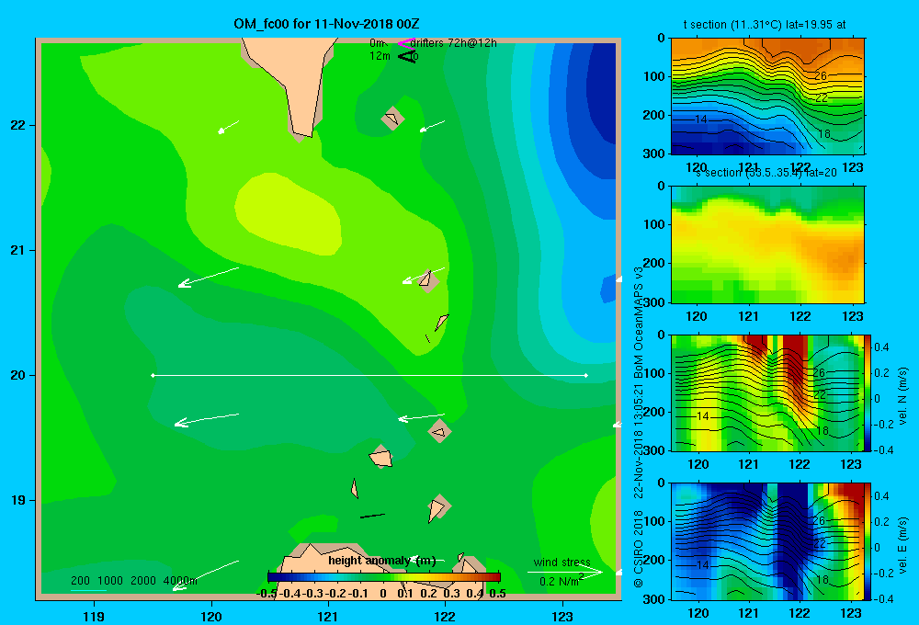Click the 'drifters 72h@12h' legend label
The image size is (919, 625).
coord(454,43)
